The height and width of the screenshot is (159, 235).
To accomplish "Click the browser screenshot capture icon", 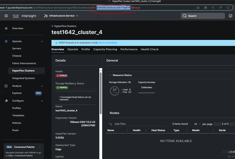I will point(206,8).
